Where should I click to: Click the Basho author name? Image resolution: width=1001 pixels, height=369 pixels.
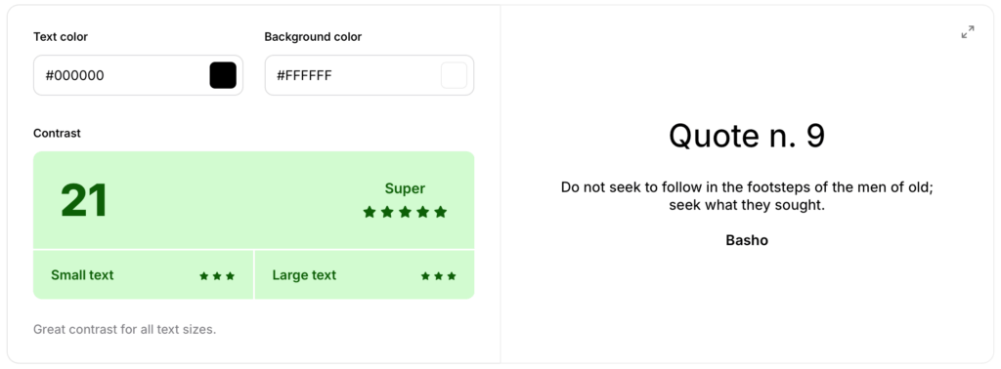[x=747, y=240]
